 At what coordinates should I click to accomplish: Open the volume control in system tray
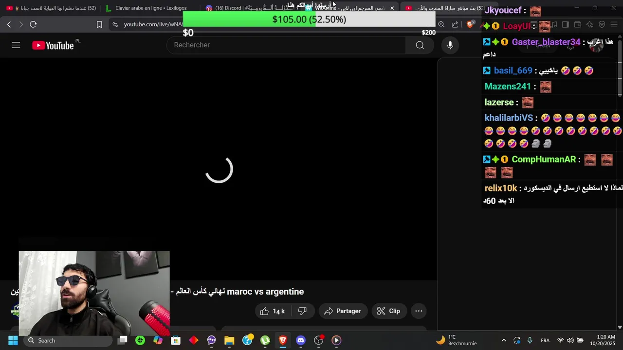(x=570, y=340)
